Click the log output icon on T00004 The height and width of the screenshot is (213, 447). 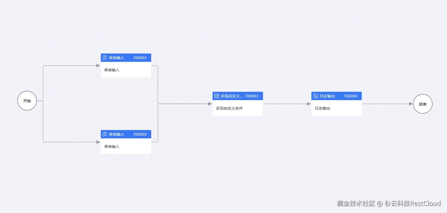click(x=316, y=96)
